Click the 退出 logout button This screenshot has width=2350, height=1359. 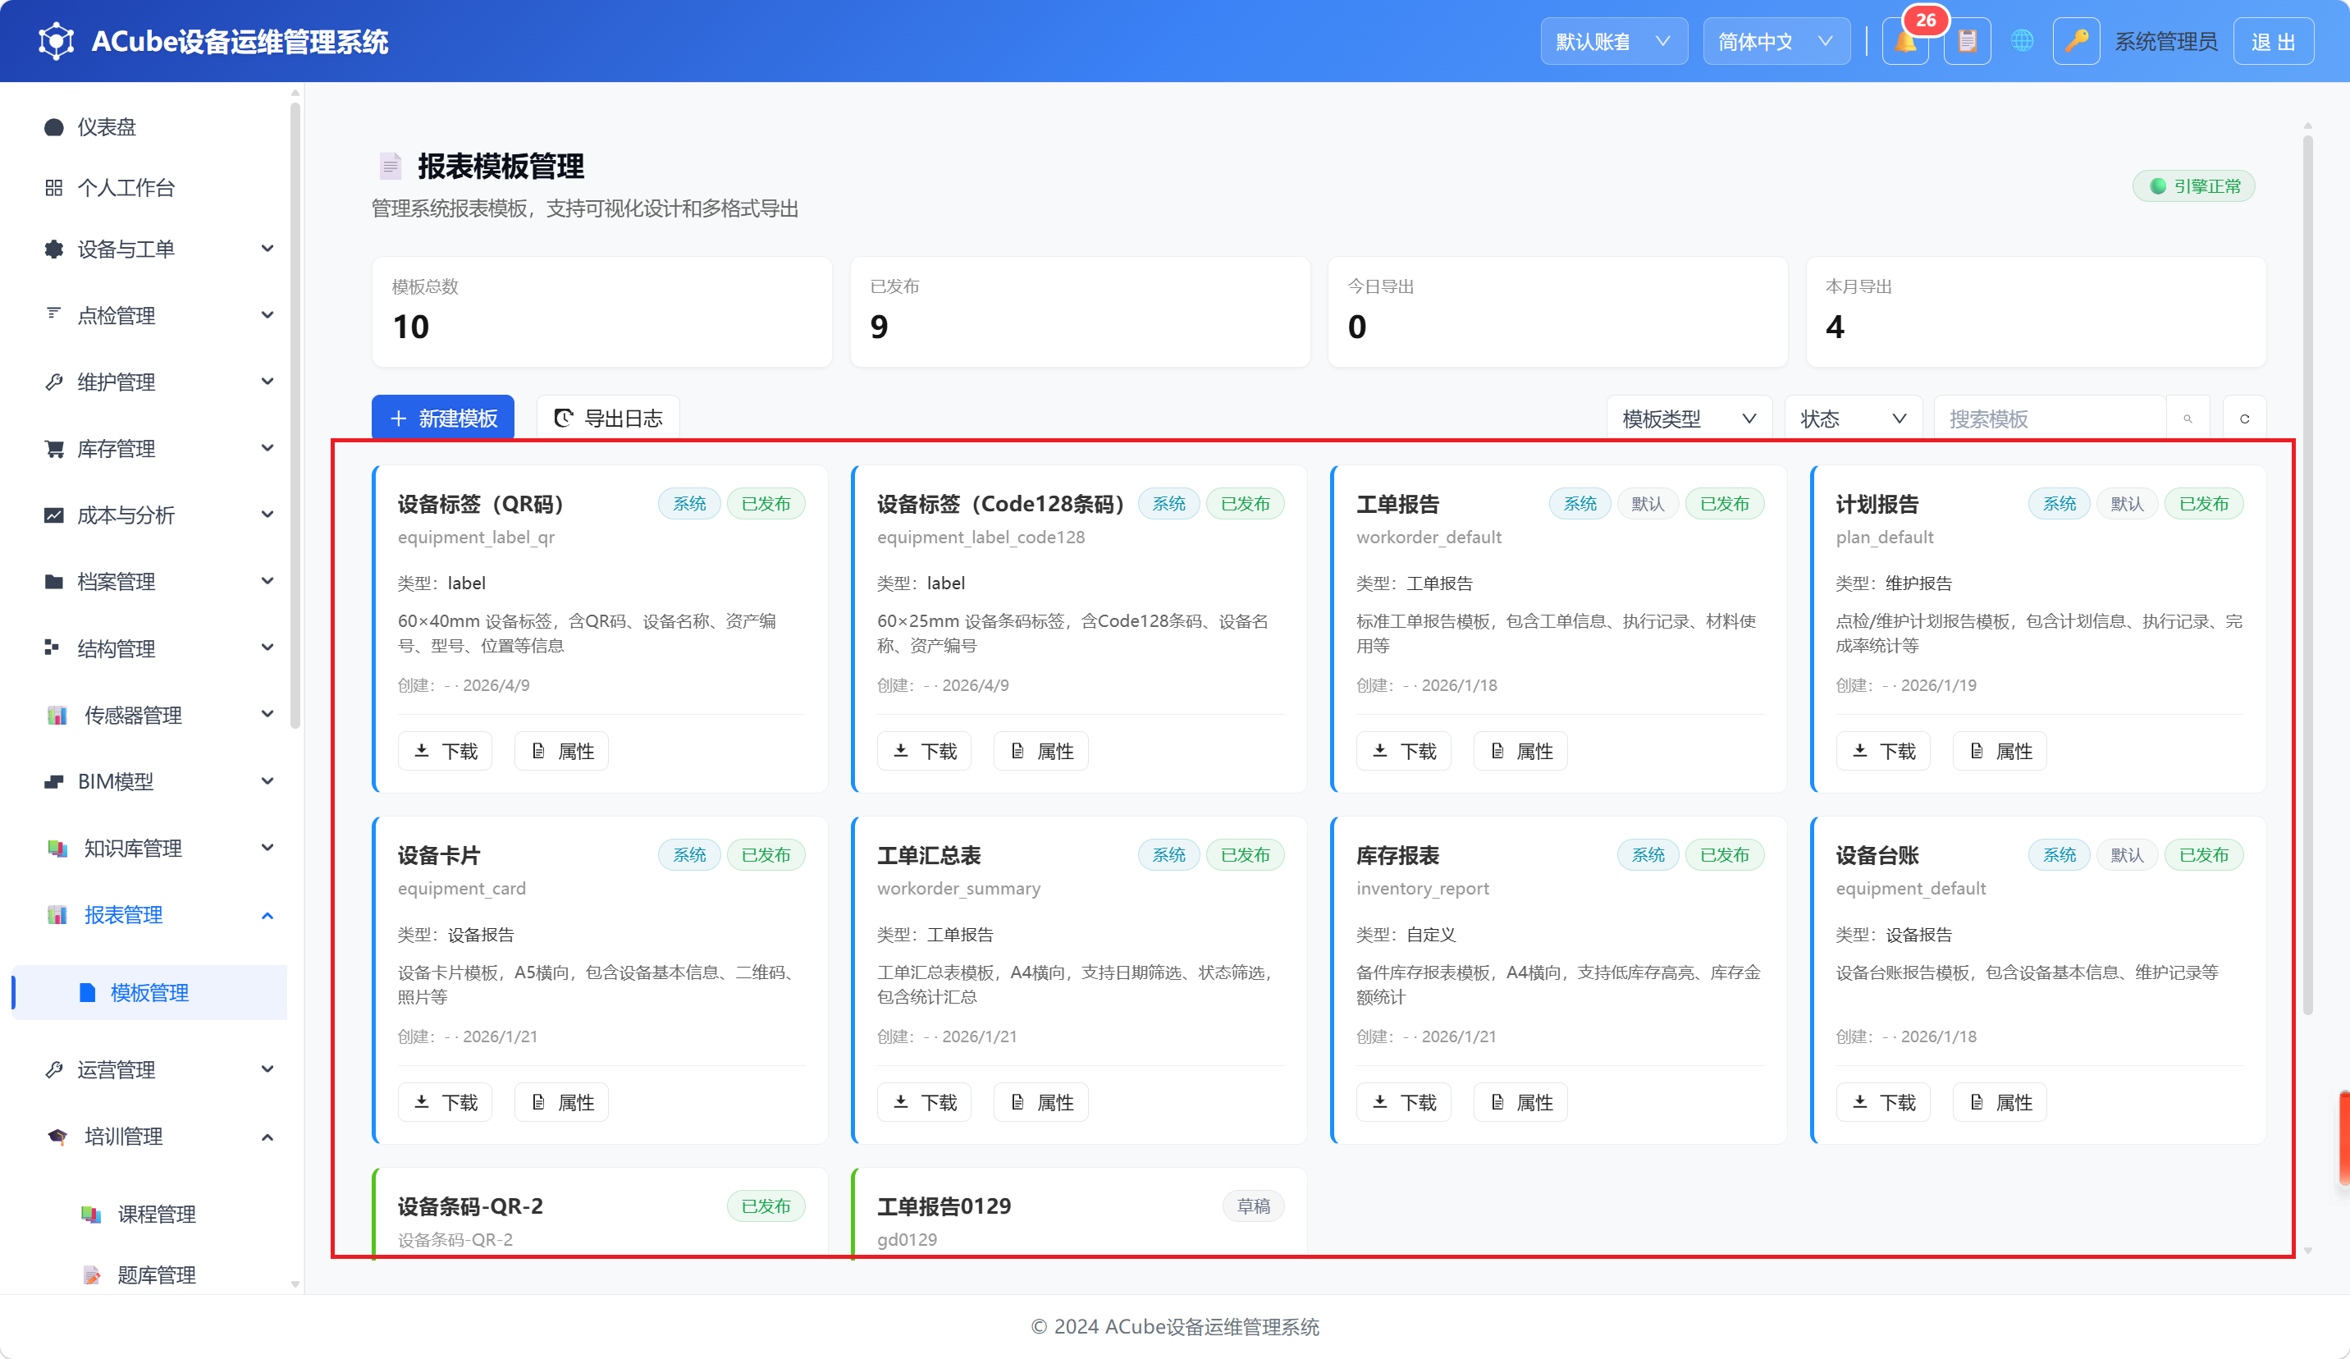click(x=2274, y=42)
